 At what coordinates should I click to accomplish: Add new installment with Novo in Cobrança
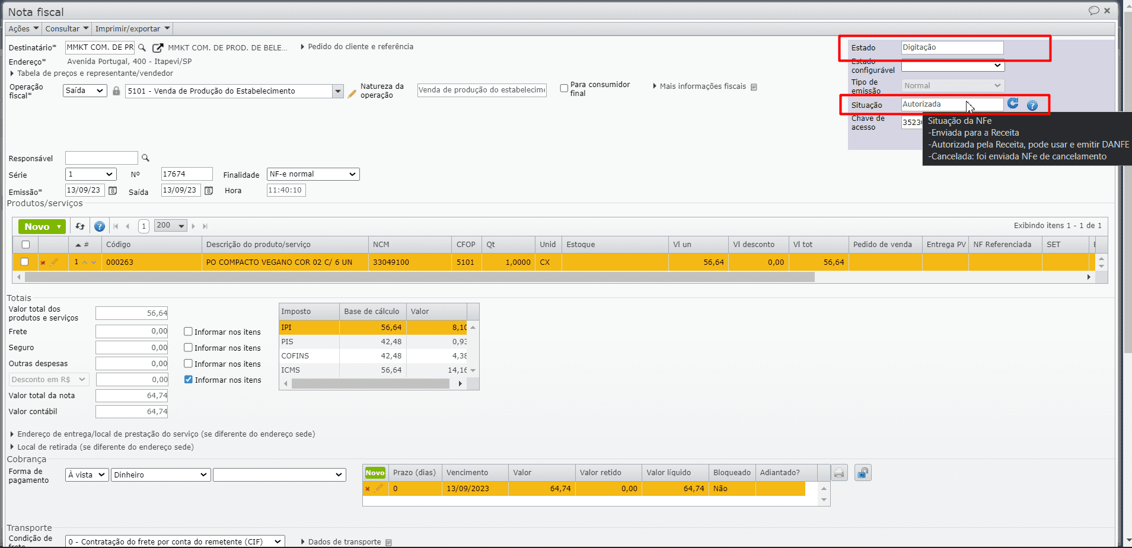click(x=375, y=473)
